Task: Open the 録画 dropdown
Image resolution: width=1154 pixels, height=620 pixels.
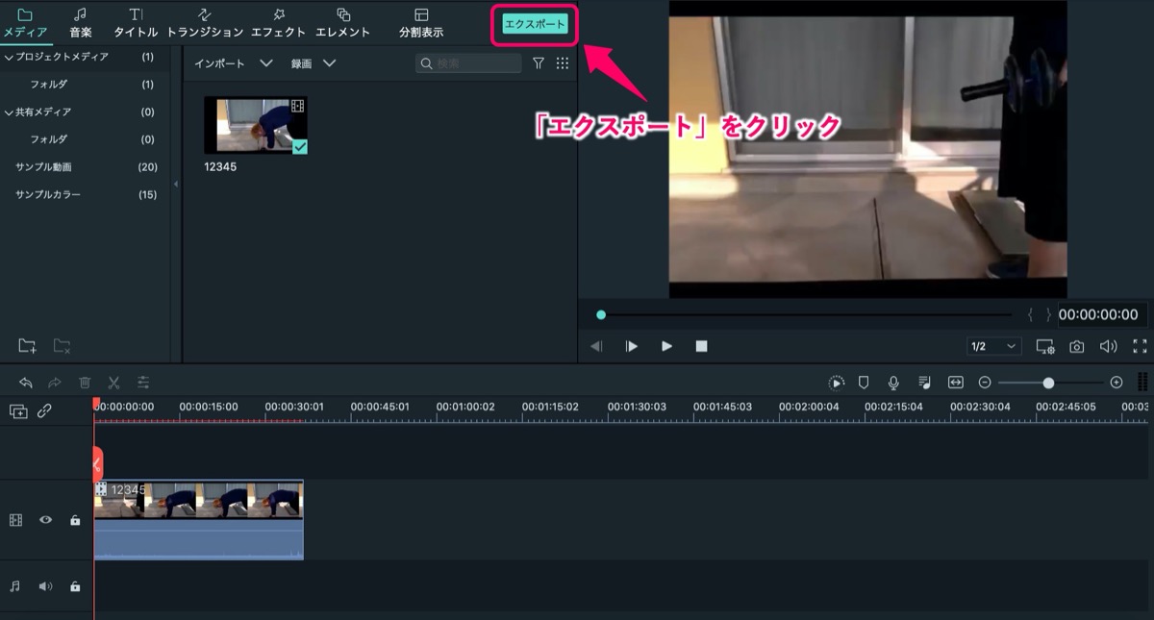Action: tap(314, 63)
